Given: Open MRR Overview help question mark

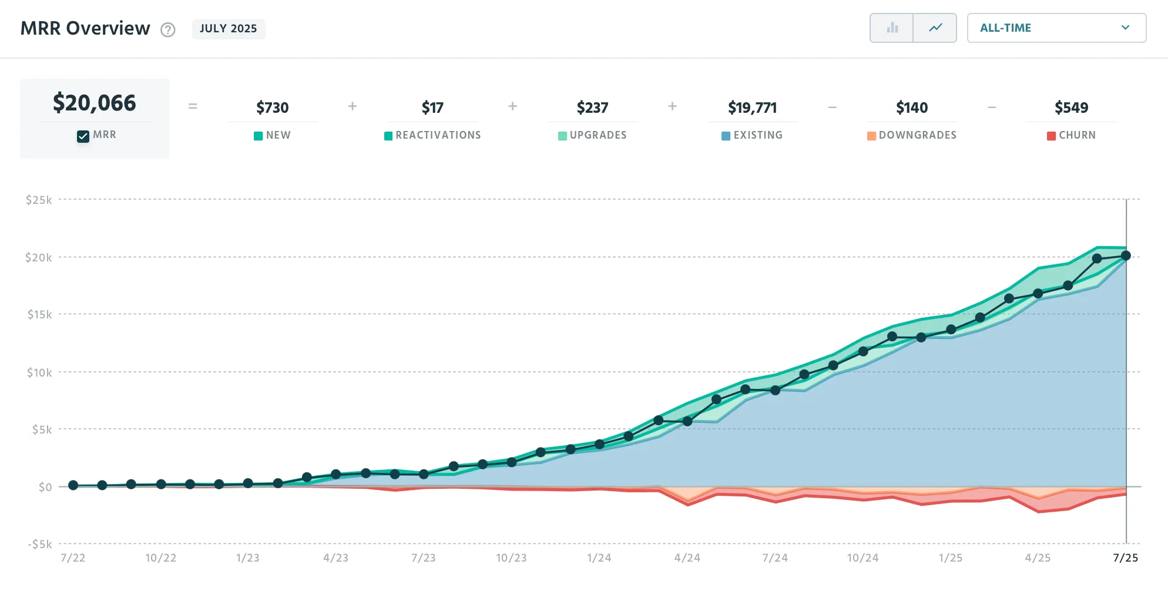Looking at the screenshot, I should pos(168,30).
